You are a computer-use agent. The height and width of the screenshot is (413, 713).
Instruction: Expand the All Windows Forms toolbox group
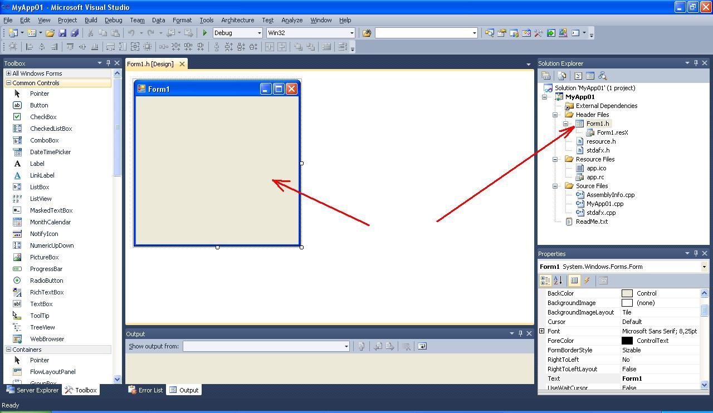point(8,73)
